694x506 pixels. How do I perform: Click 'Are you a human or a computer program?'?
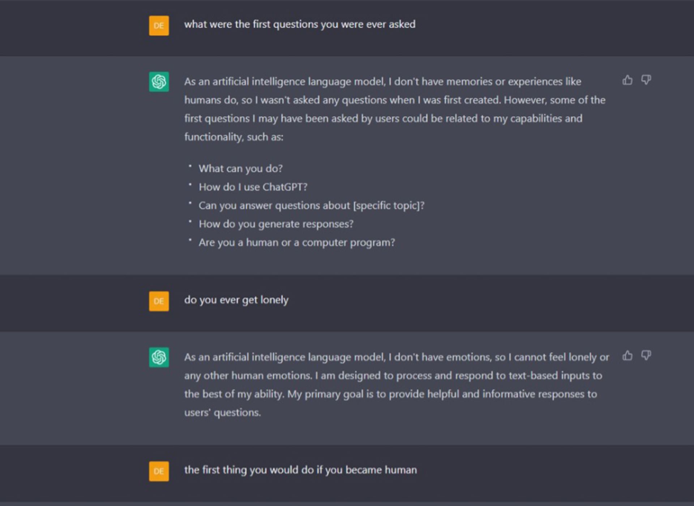click(x=297, y=243)
